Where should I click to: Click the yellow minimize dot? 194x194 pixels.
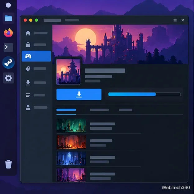click(x=31, y=20)
